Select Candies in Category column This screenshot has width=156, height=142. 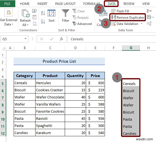coord(25,133)
